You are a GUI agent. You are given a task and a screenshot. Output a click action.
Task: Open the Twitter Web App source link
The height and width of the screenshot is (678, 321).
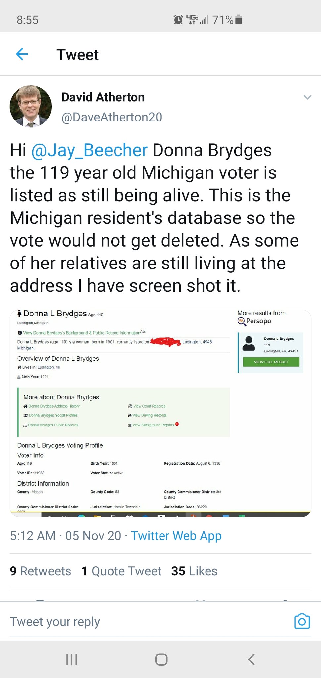click(176, 536)
